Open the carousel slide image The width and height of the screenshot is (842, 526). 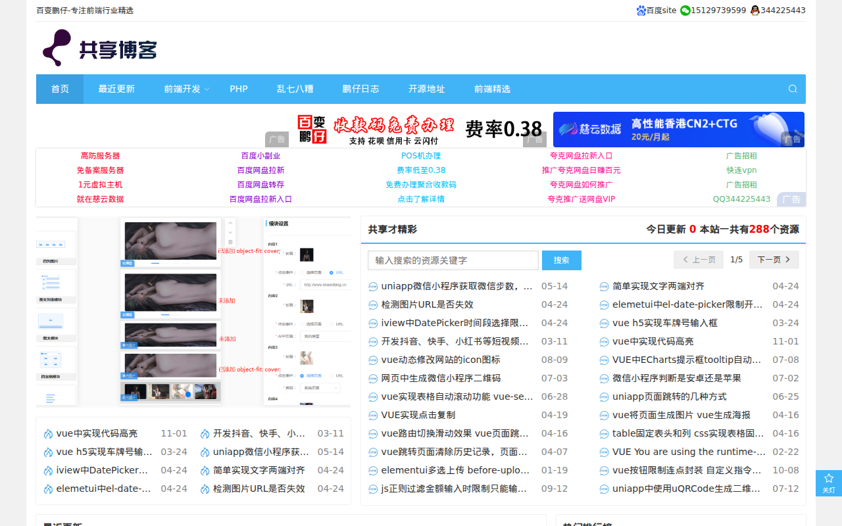pyautogui.click(x=193, y=312)
